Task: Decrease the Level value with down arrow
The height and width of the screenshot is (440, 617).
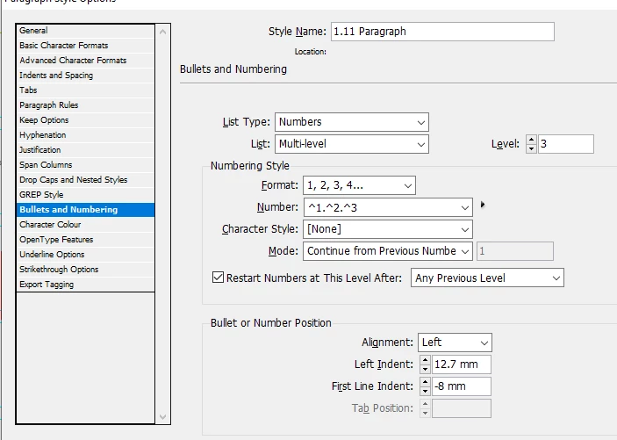Action: 531,148
